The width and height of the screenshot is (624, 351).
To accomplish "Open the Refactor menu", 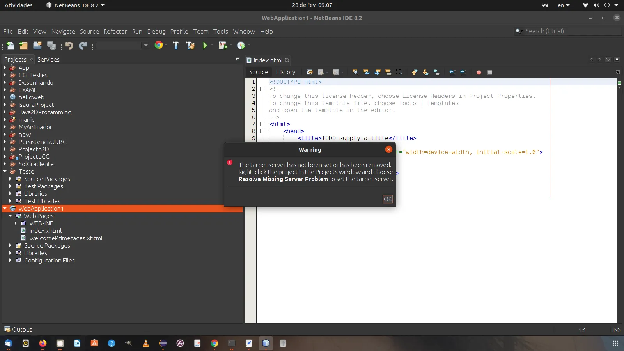I will (115, 32).
